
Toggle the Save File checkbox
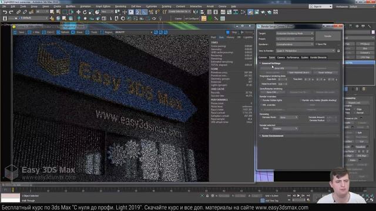pyautogui.click(x=317, y=45)
